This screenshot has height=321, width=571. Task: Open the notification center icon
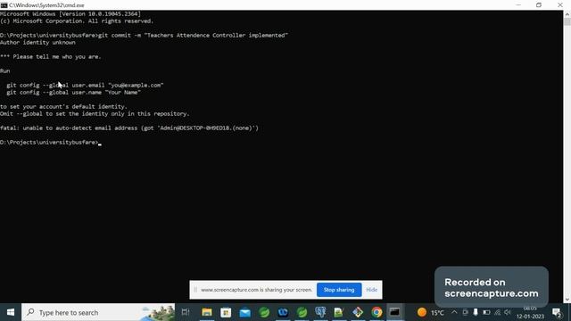[557, 312]
